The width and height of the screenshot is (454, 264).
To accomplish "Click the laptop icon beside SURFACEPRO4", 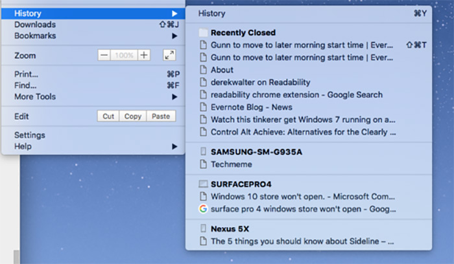I will 203,184.
